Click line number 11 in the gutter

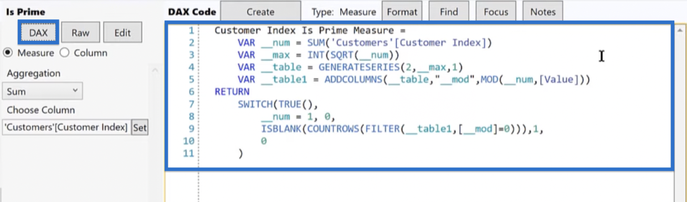pos(188,153)
